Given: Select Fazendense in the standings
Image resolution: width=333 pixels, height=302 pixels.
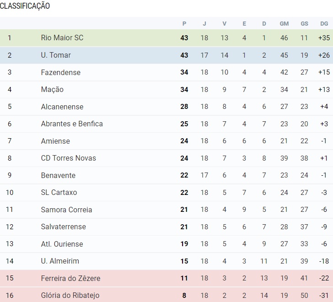Looking at the screenshot, I should (60, 72).
